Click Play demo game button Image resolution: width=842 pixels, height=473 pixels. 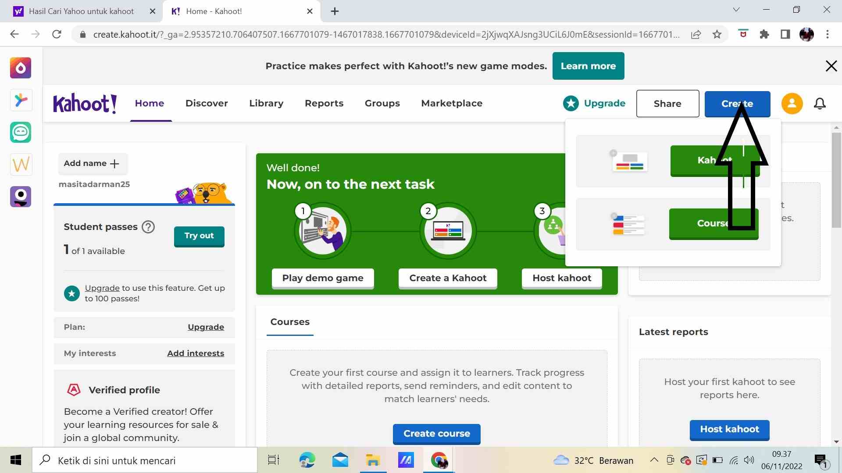[323, 279]
